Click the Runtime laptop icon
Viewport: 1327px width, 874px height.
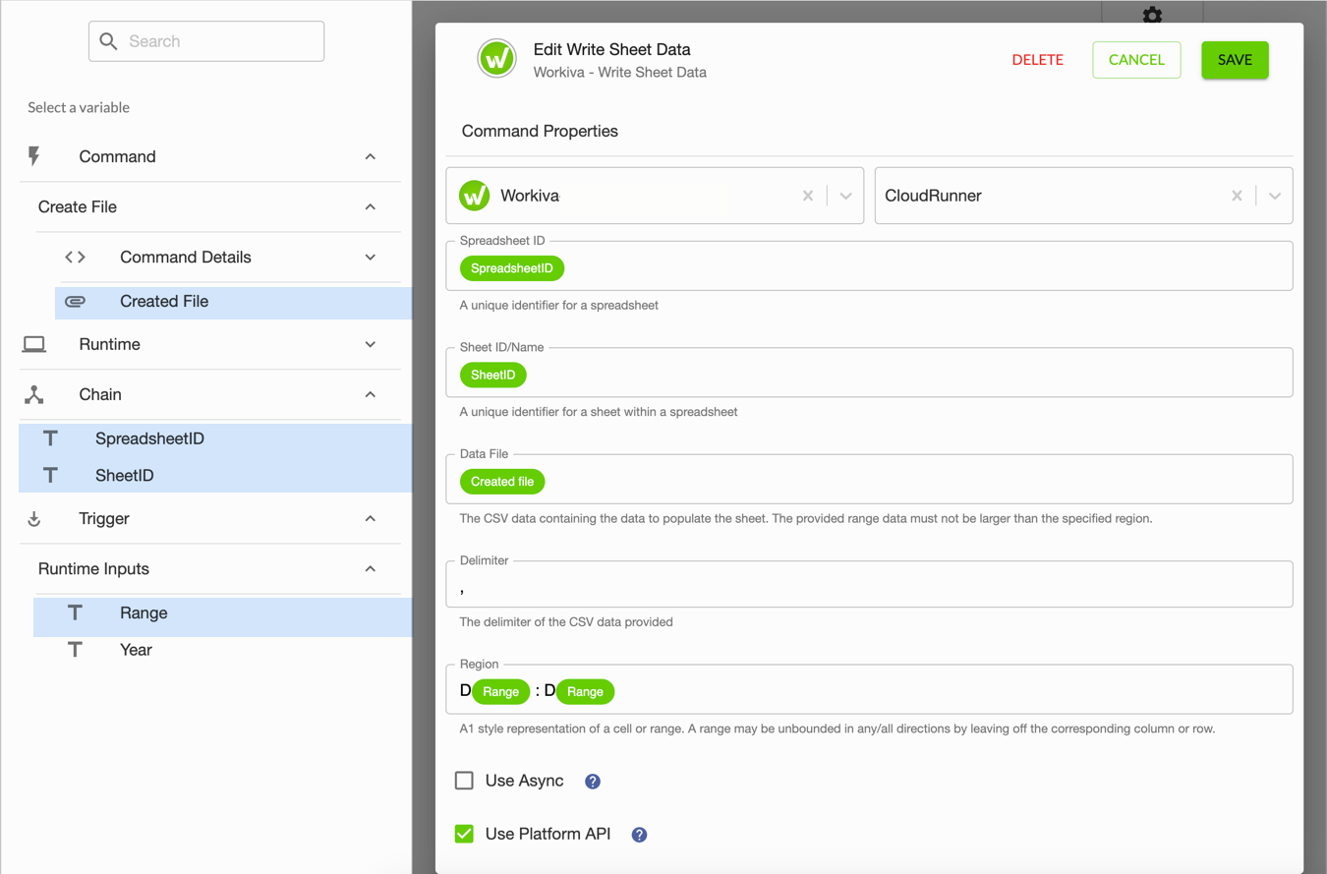click(34, 344)
